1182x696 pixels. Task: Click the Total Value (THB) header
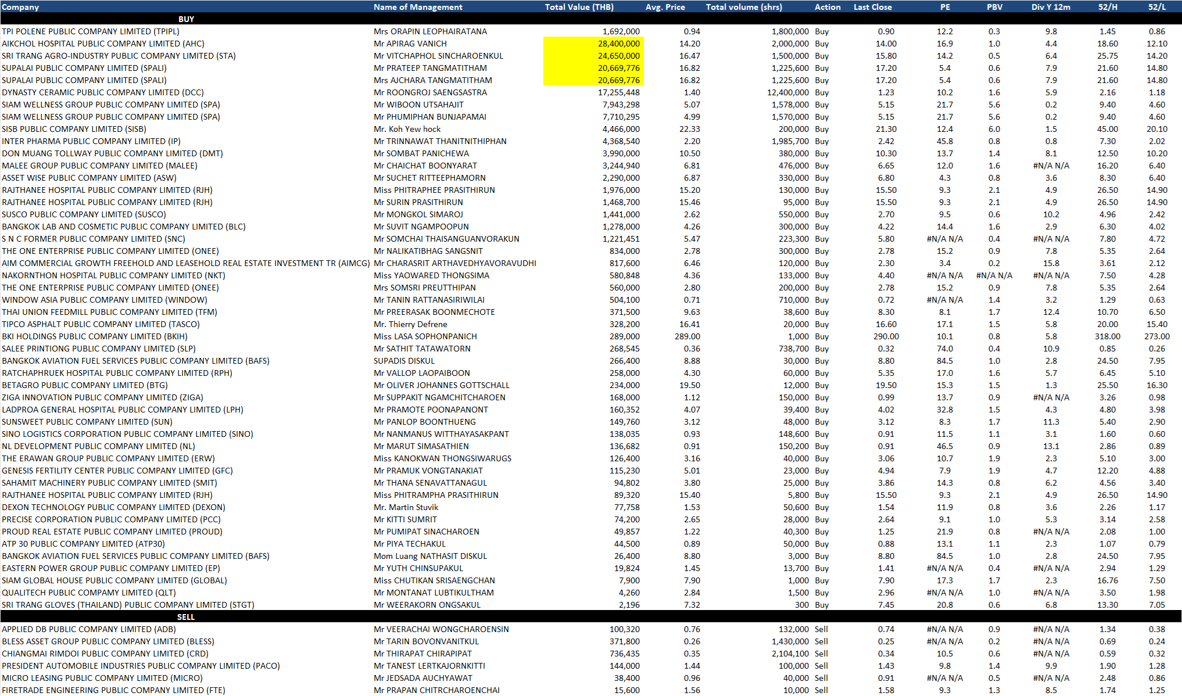pyautogui.click(x=579, y=7)
